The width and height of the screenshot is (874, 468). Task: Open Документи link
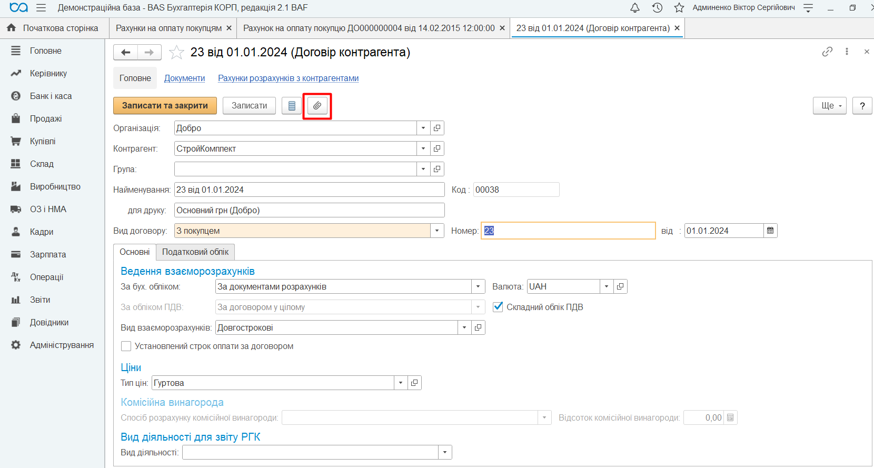(184, 78)
